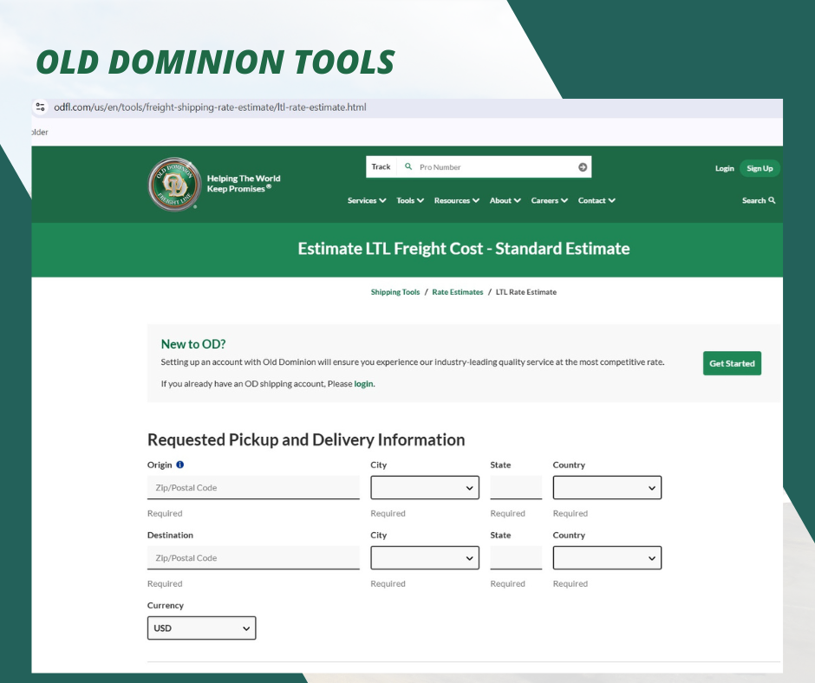Click the Destination State field

pos(516,557)
